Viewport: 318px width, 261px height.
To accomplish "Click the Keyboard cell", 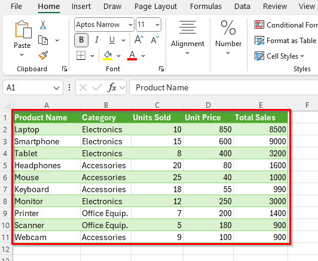I will (x=47, y=189).
